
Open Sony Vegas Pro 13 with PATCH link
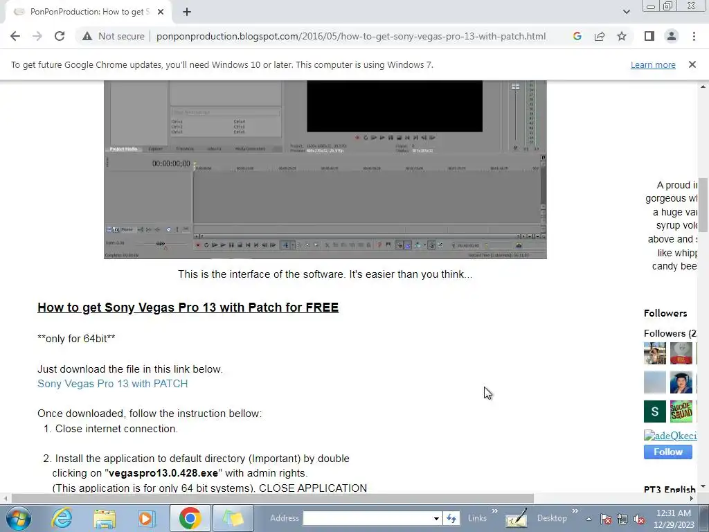(113, 384)
